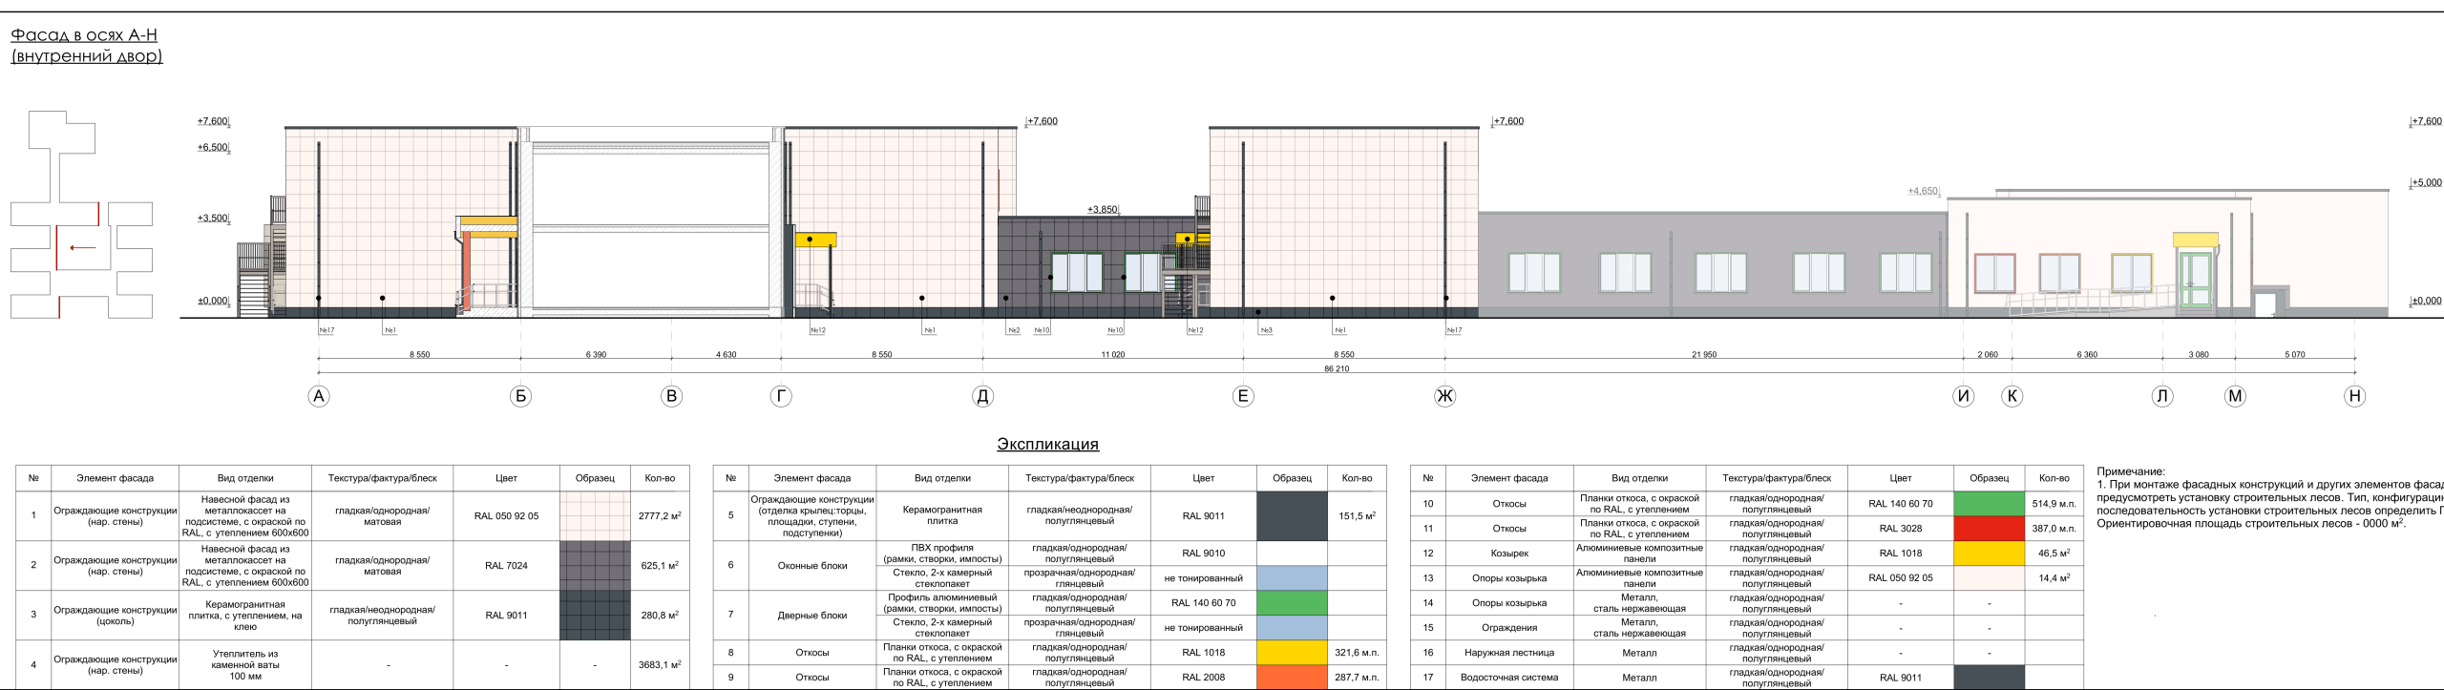Click the axis marker circle labeled Ж

1444,396
